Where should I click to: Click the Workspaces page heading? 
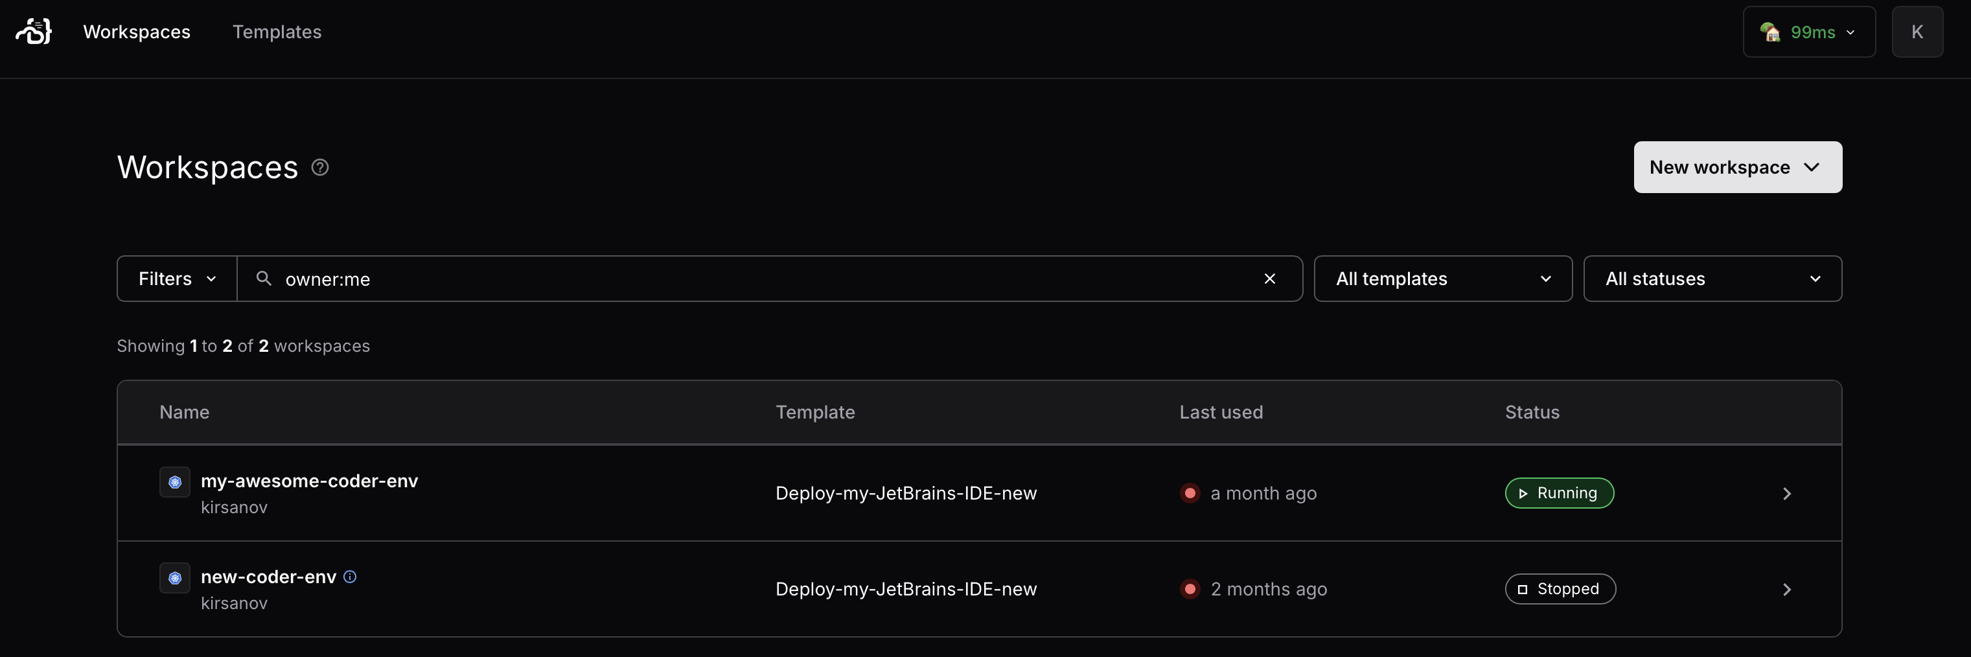pos(207,167)
